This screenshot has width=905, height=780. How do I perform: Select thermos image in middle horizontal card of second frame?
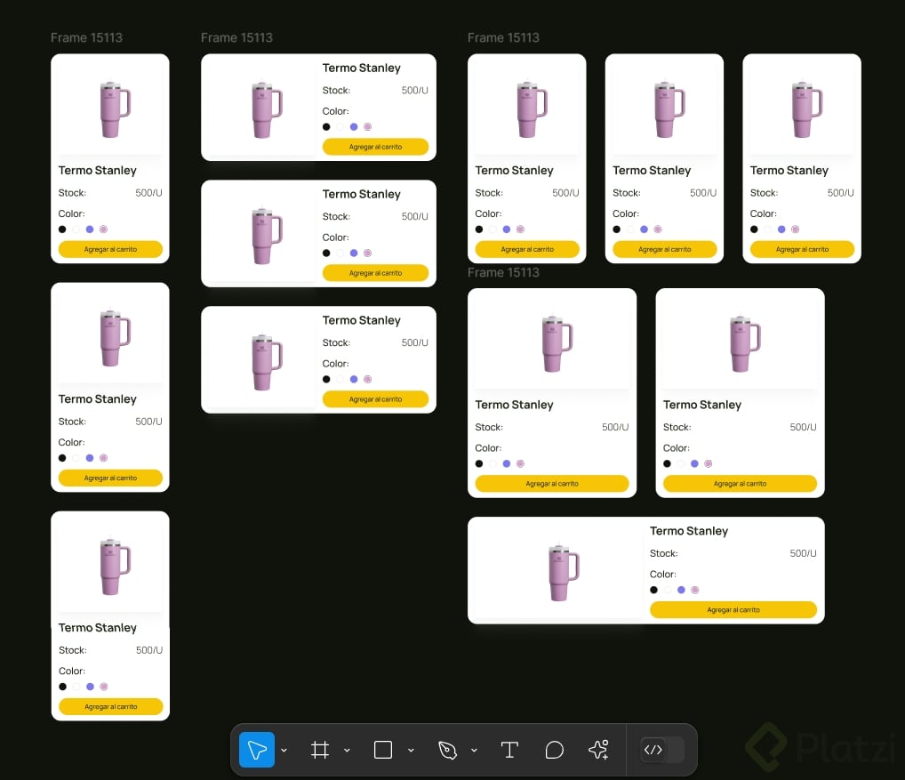(x=267, y=236)
